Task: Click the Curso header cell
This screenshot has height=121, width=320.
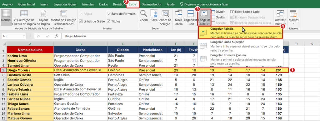Action: (81, 50)
